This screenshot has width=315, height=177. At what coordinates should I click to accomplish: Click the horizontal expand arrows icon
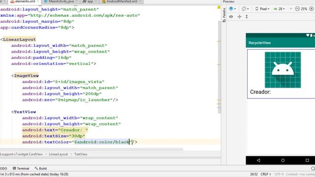[x=240, y=17]
